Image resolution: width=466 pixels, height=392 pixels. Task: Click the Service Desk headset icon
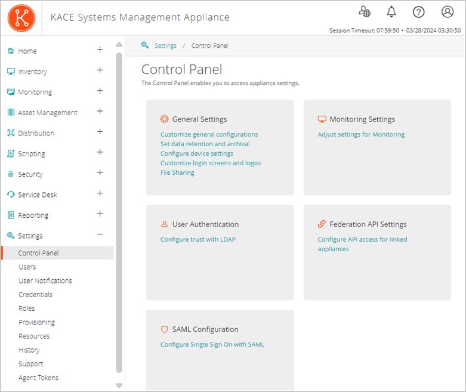[11, 195]
